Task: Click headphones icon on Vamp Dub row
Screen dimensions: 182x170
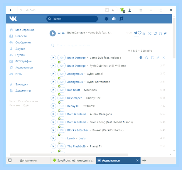Action: point(146,58)
